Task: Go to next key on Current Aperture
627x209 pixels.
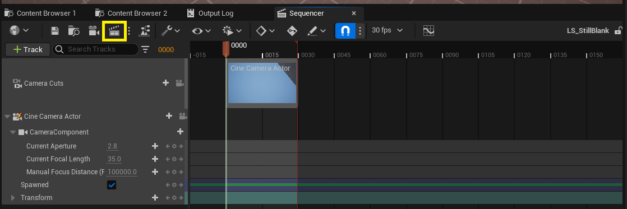Action: coord(181,146)
